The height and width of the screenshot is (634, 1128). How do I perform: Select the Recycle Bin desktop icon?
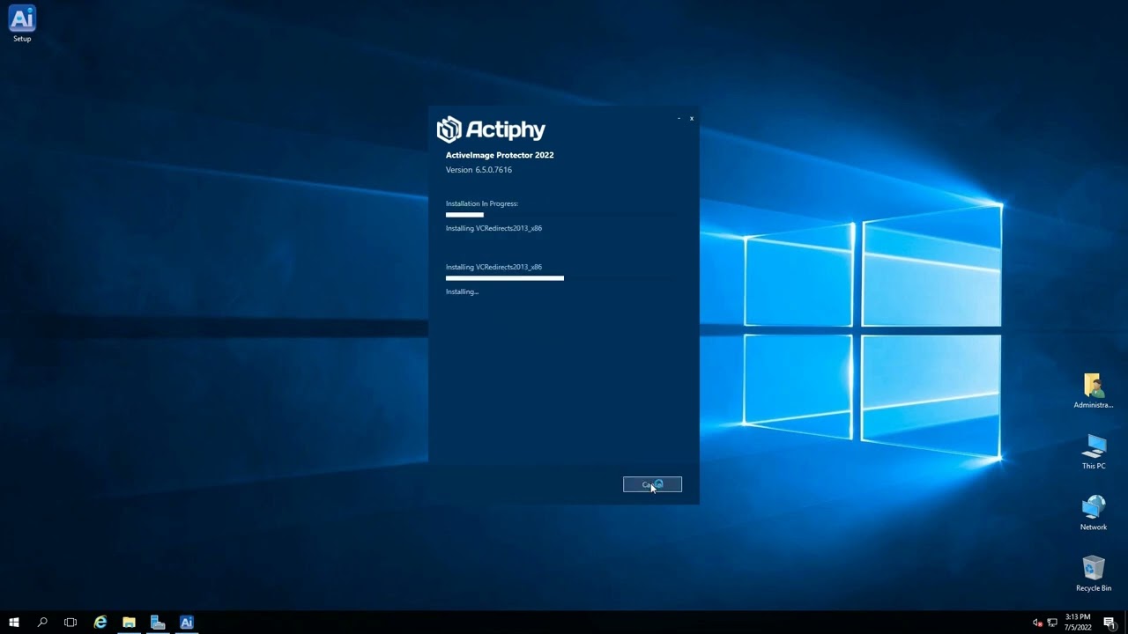[x=1094, y=573]
